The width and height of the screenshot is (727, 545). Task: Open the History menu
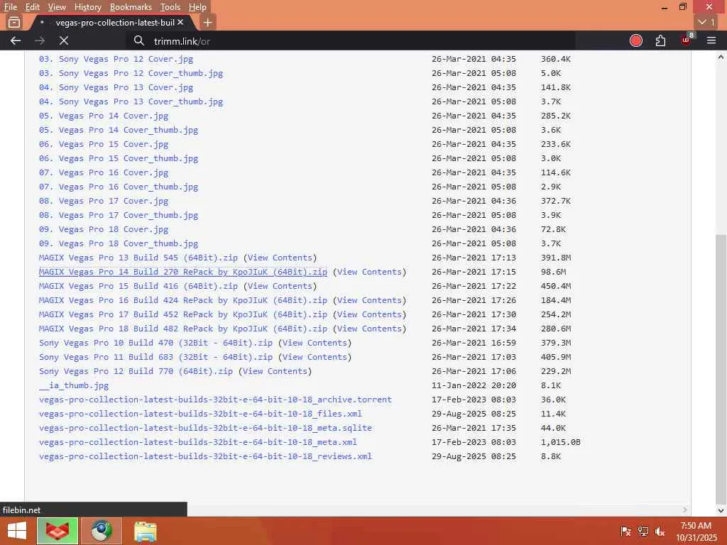point(87,7)
